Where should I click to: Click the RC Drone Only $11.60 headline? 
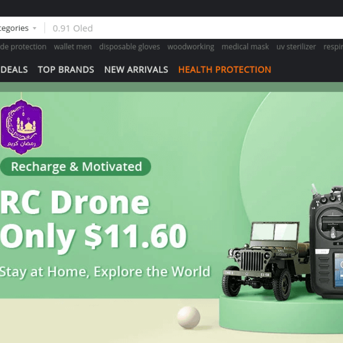[93, 219]
